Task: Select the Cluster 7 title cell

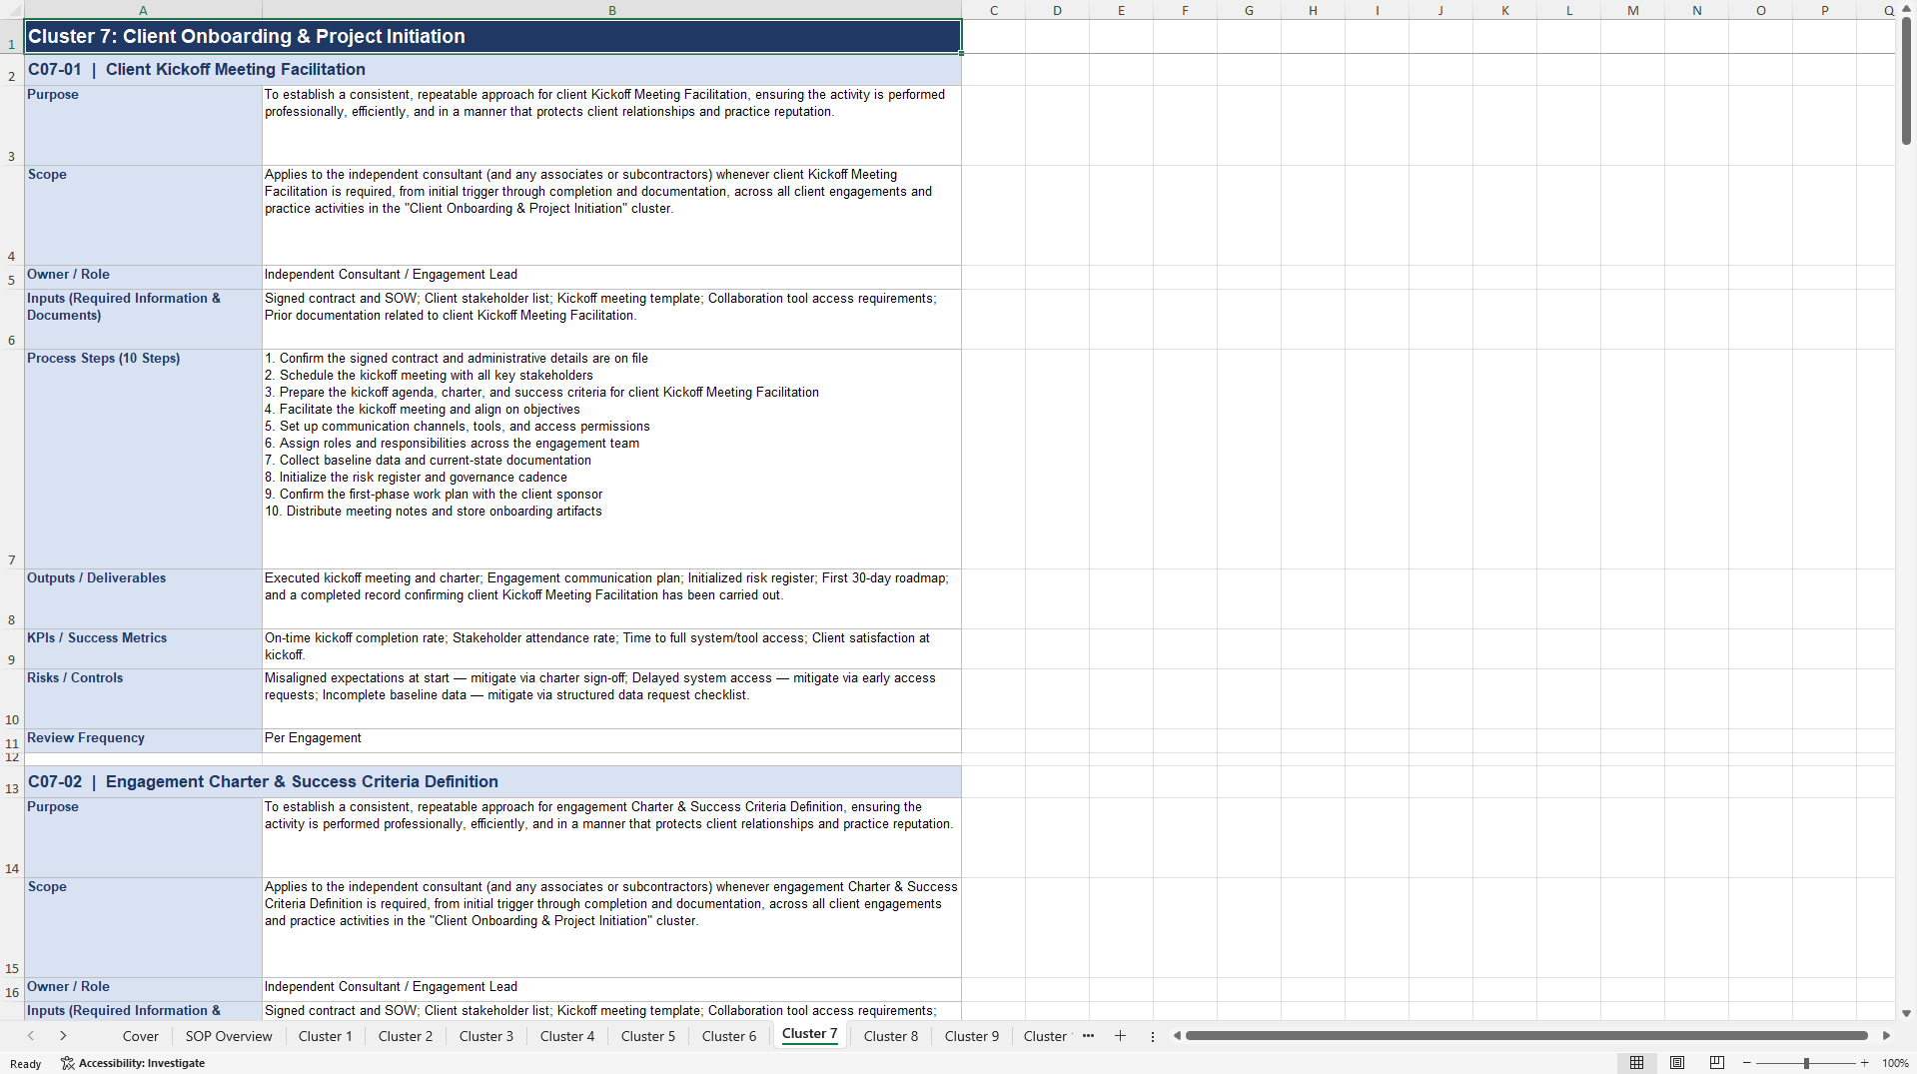Action: pos(492,36)
